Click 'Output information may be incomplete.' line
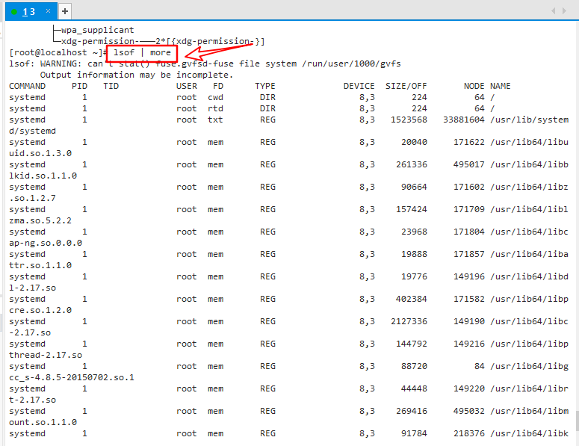Viewport: 579px width, 446px height. [137, 75]
